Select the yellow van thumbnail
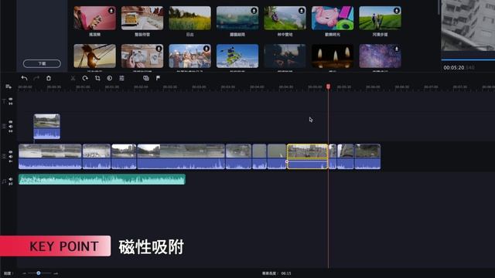Image resolution: width=495 pixels, height=278 pixels. point(142,19)
